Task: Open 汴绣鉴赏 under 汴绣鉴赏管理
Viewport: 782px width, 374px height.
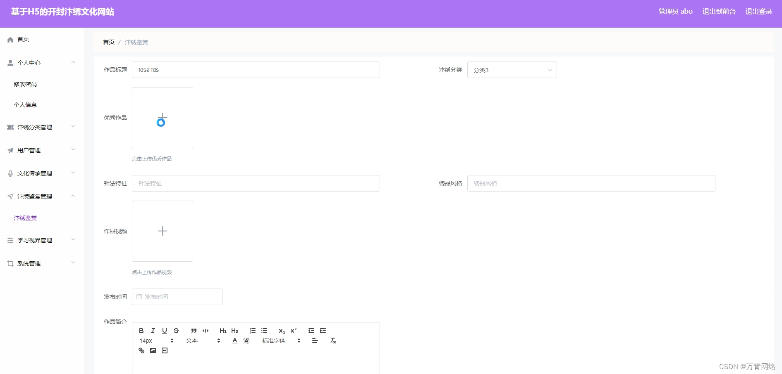Action: tap(25, 218)
